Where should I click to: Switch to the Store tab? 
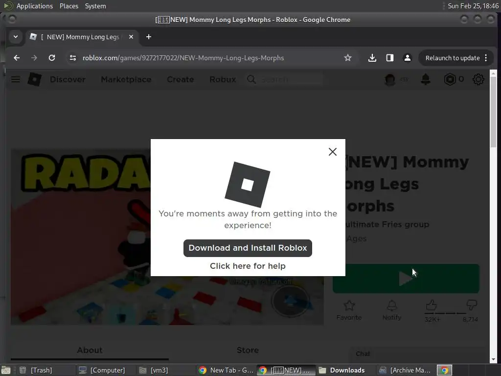tap(248, 350)
